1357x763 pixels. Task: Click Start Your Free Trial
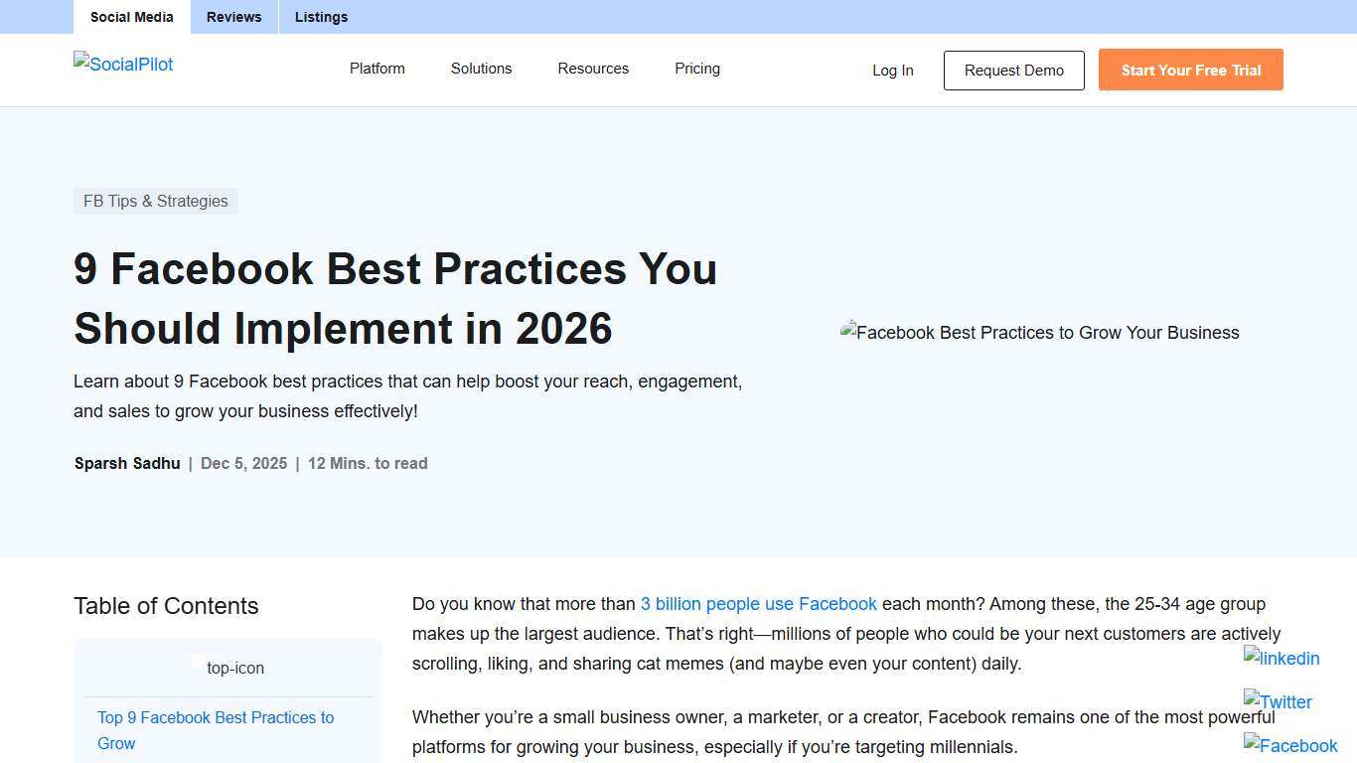click(x=1190, y=70)
